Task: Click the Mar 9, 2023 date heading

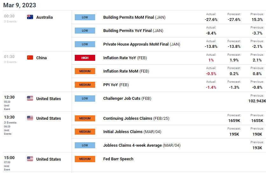Action: click(20, 5)
